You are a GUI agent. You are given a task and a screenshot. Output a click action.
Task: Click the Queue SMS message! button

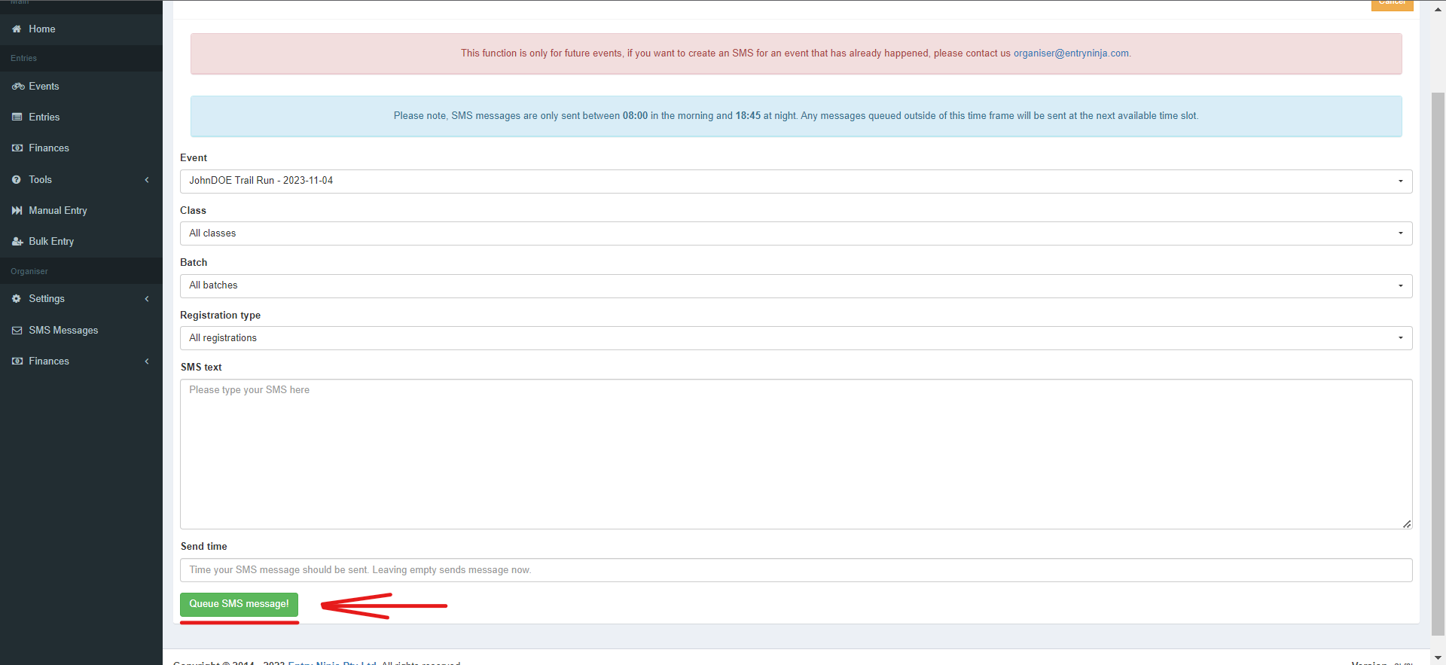[x=239, y=604]
